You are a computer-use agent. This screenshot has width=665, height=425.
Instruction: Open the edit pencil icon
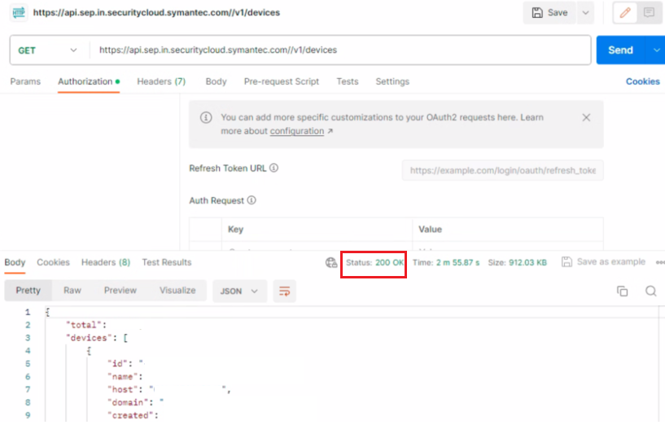click(625, 13)
